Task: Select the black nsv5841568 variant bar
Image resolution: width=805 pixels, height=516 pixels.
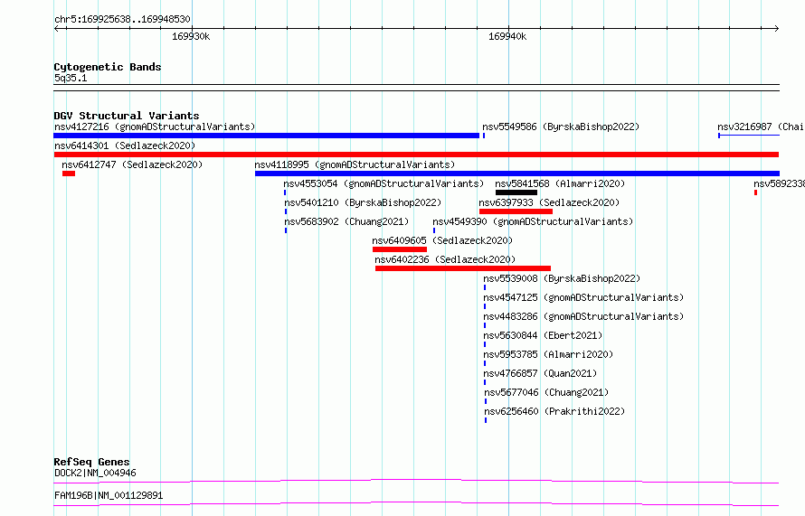Action: (x=516, y=192)
